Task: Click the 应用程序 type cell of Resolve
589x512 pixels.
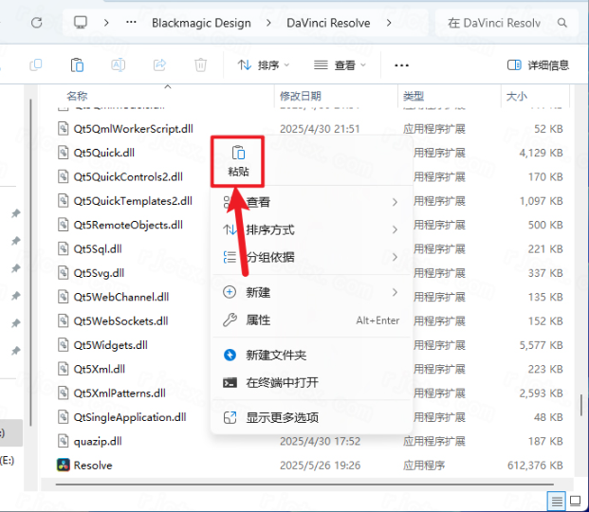Action: tap(424, 465)
